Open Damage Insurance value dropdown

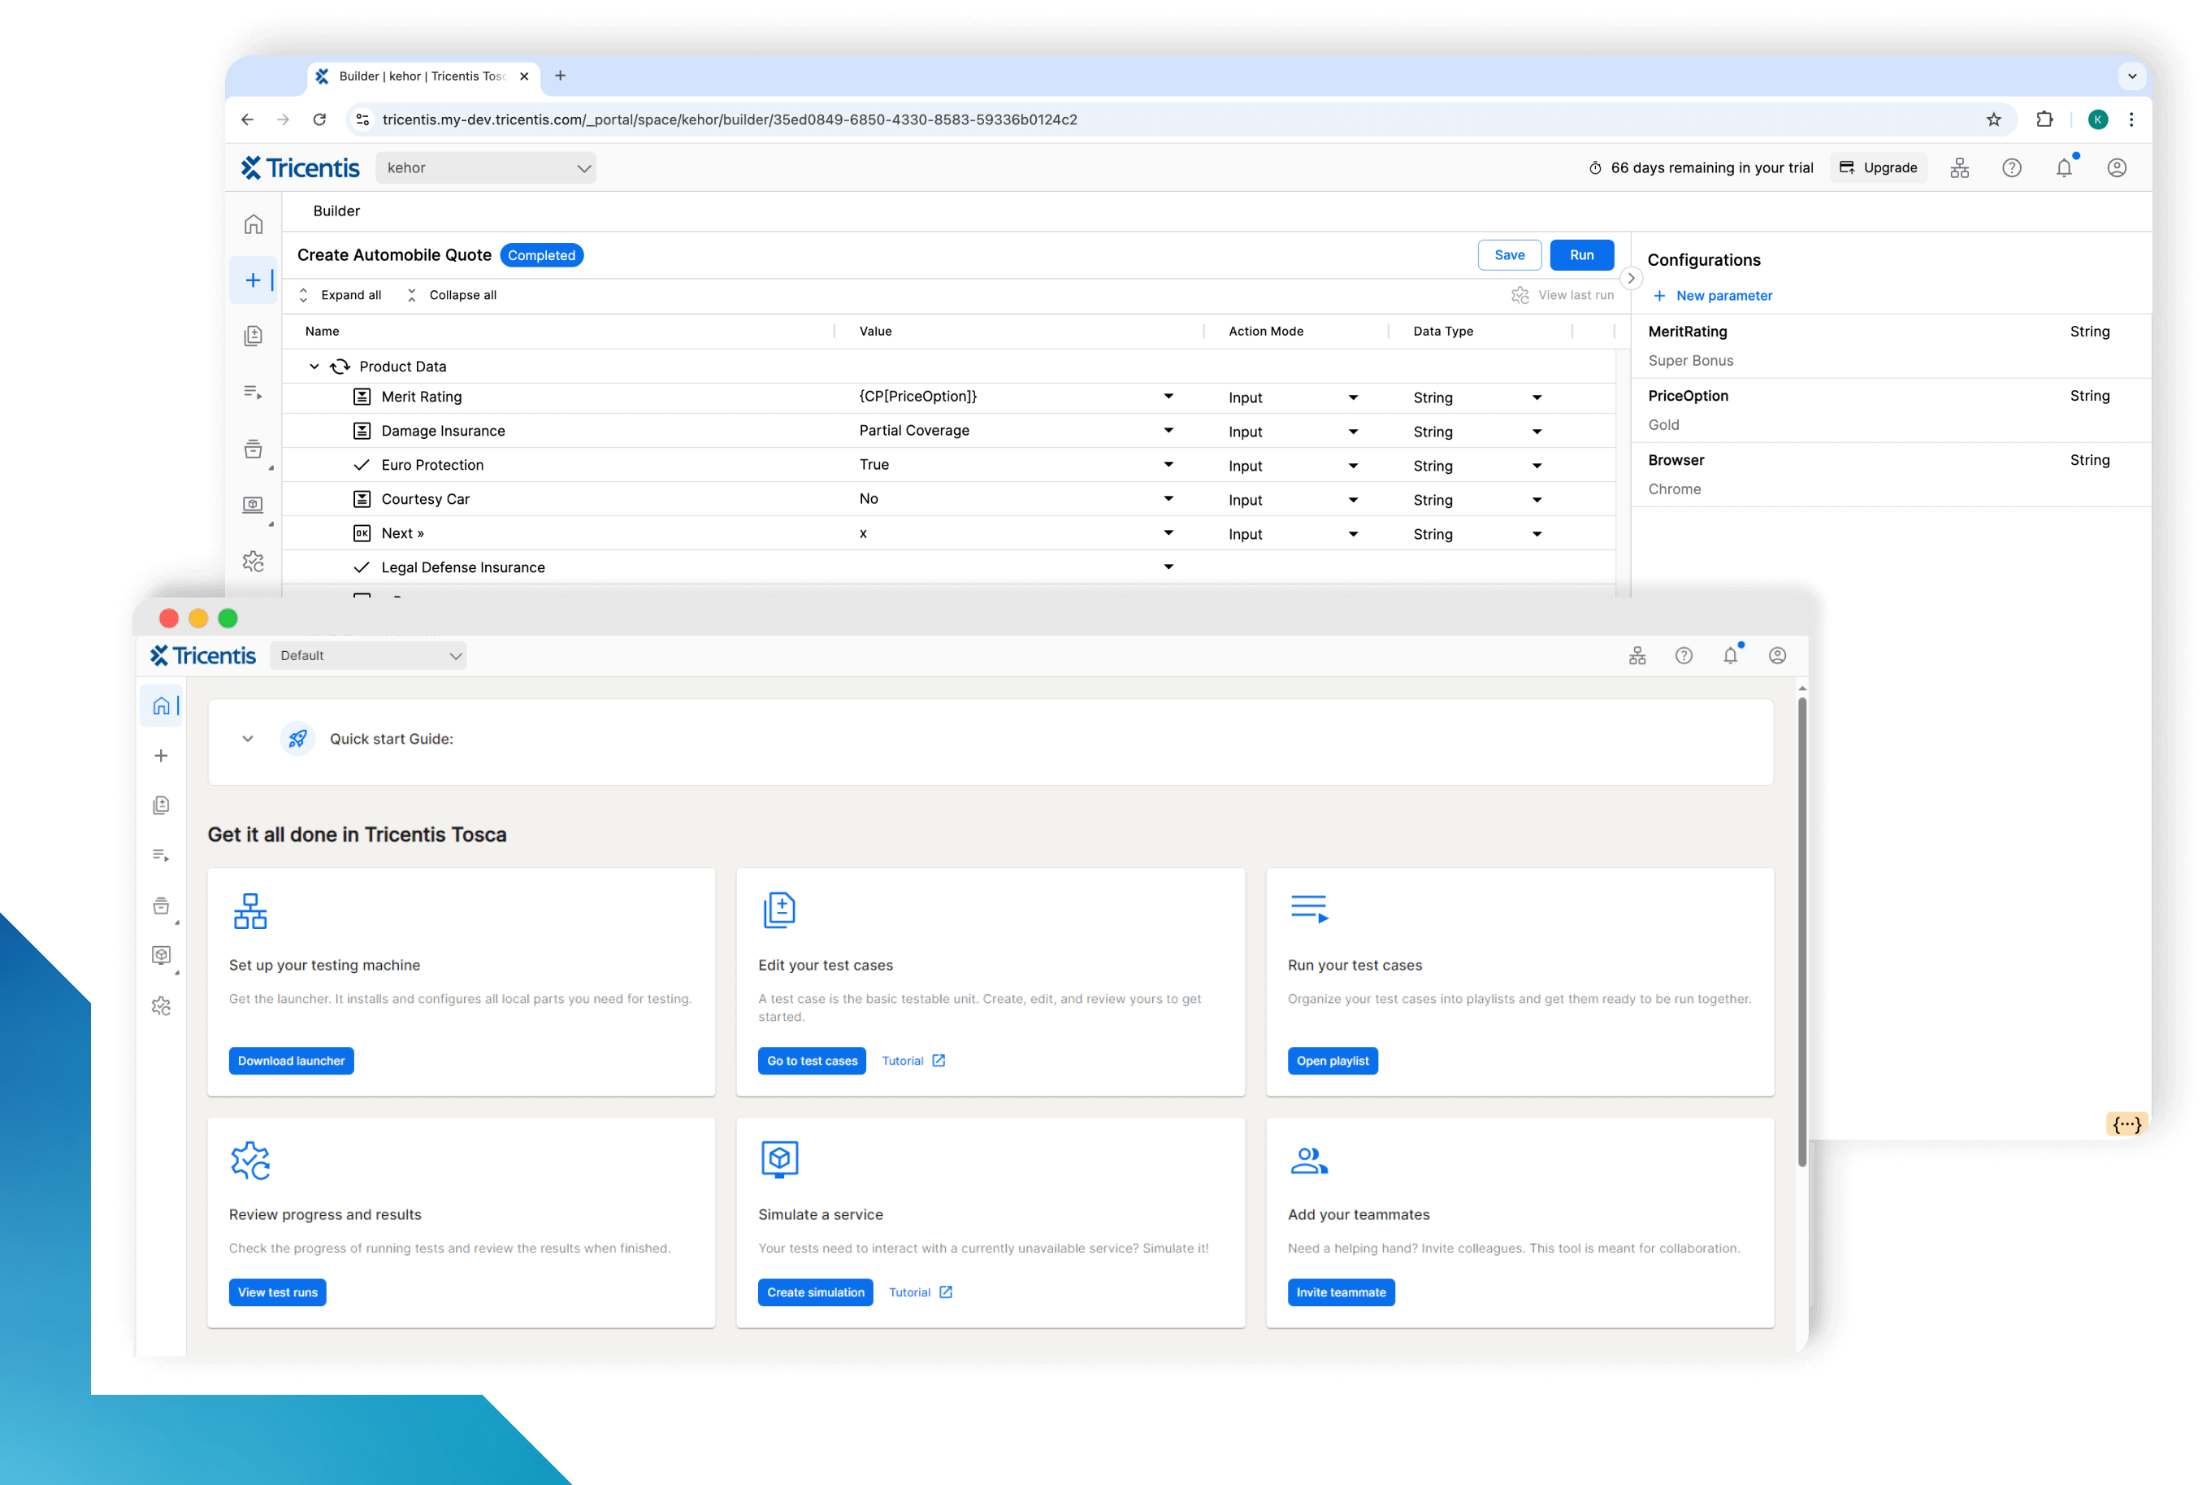[x=1168, y=431]
